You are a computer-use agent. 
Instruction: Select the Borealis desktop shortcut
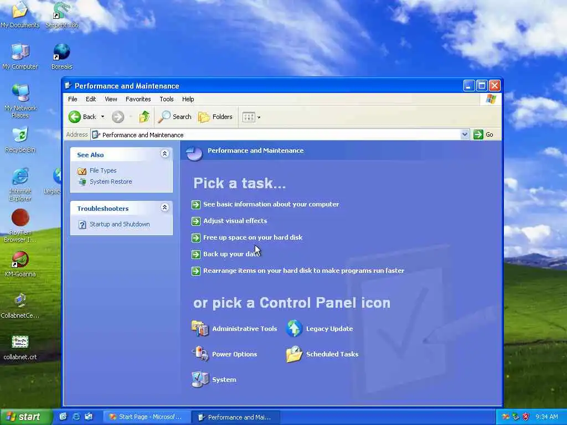click(62, 56)
